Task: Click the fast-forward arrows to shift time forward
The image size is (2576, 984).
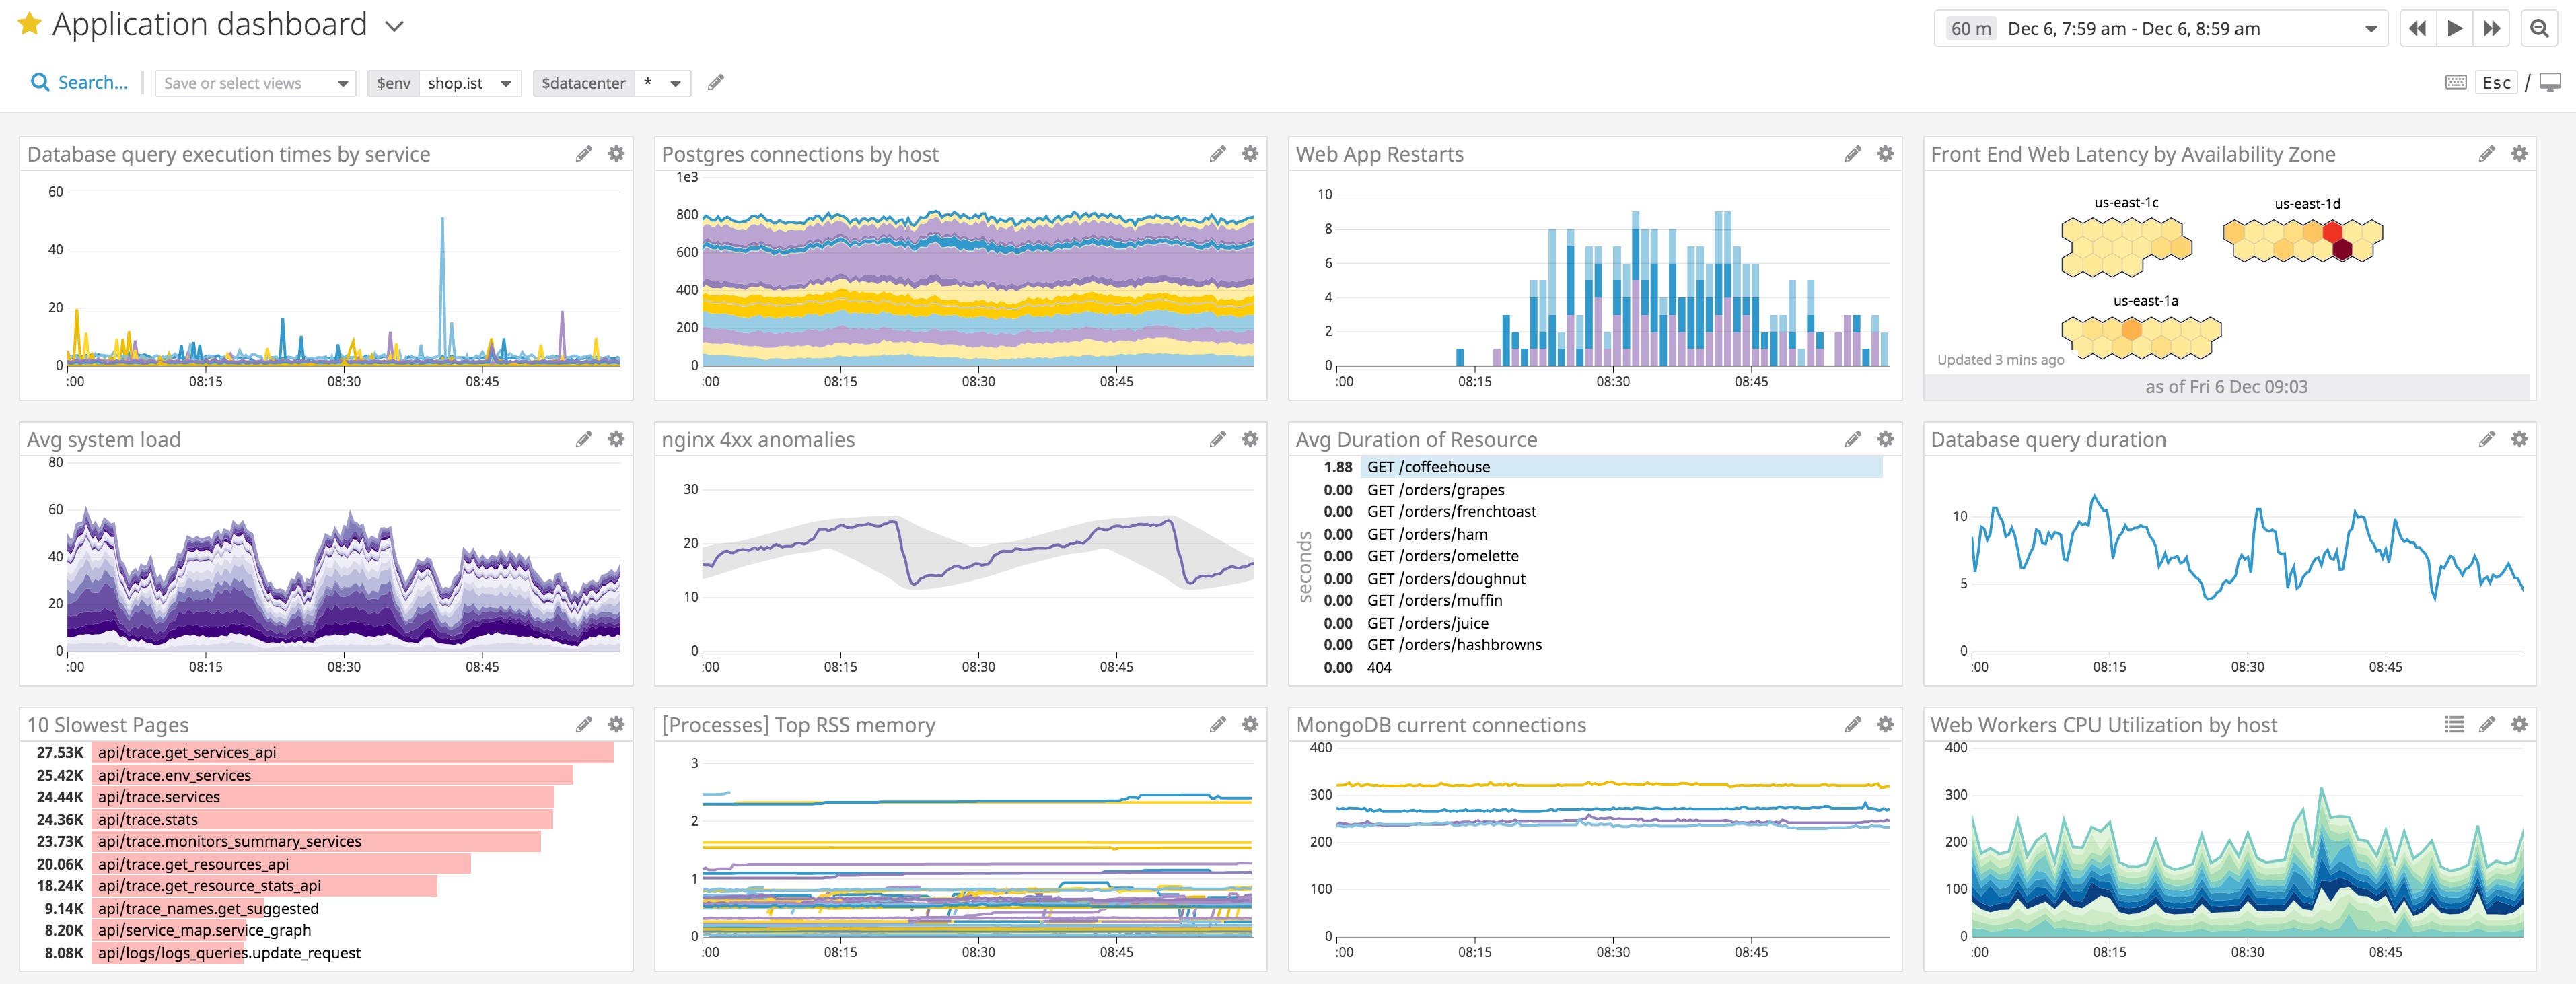Action: click(2491, 28)
